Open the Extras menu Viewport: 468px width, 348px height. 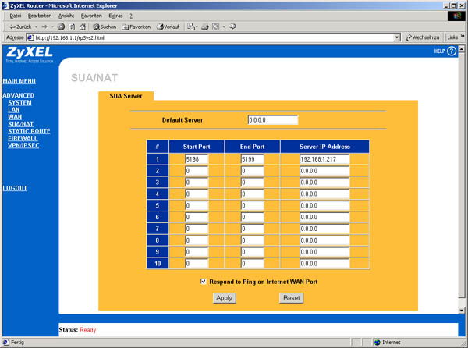click(115, 16)
